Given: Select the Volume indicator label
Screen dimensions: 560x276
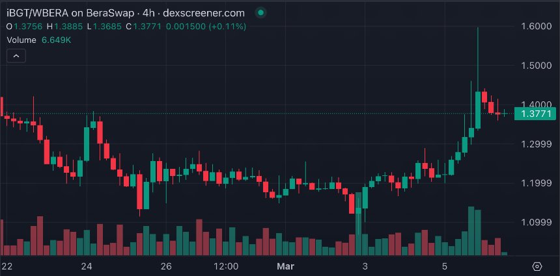Looking at the screenshot, I should (21, 40).
